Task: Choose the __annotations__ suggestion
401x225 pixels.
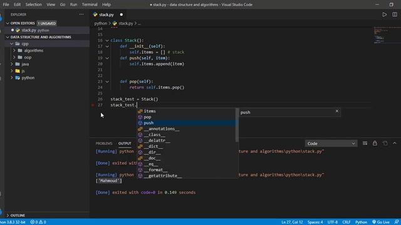Action: pyautogui.click(x=186, y=129)
